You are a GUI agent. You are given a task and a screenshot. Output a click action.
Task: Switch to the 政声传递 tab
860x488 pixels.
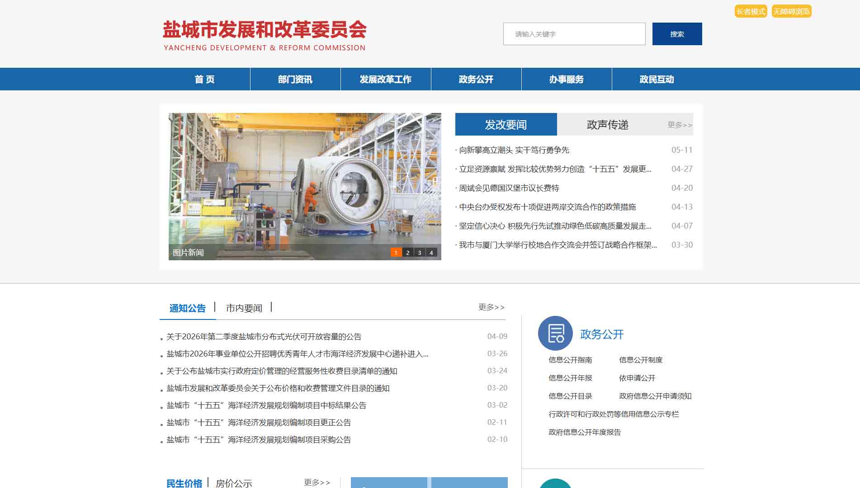[x=608, y=124]
